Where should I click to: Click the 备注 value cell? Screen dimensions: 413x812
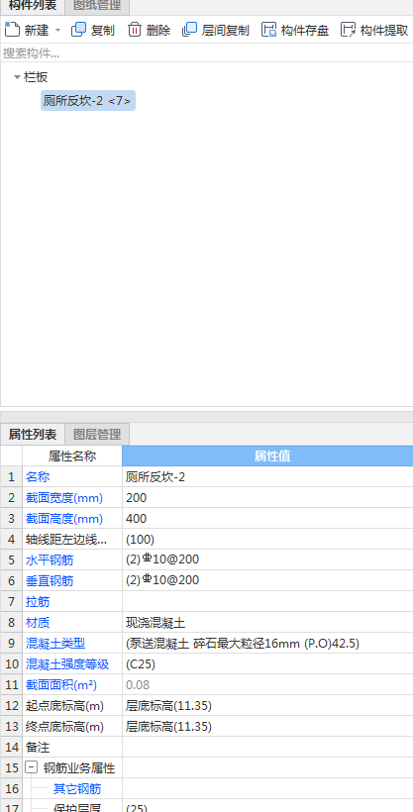[268, 747]
